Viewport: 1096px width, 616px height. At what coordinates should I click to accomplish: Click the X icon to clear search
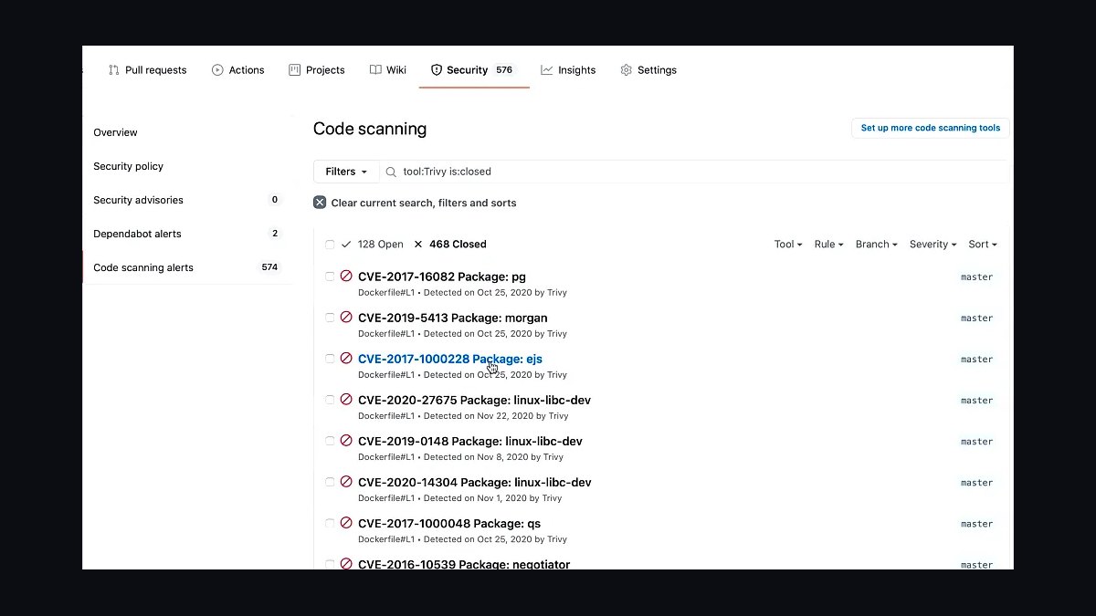[x=320, y=203]
